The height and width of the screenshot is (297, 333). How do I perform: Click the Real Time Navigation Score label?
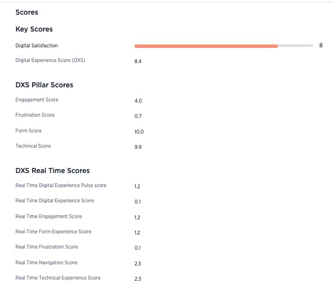46,263
